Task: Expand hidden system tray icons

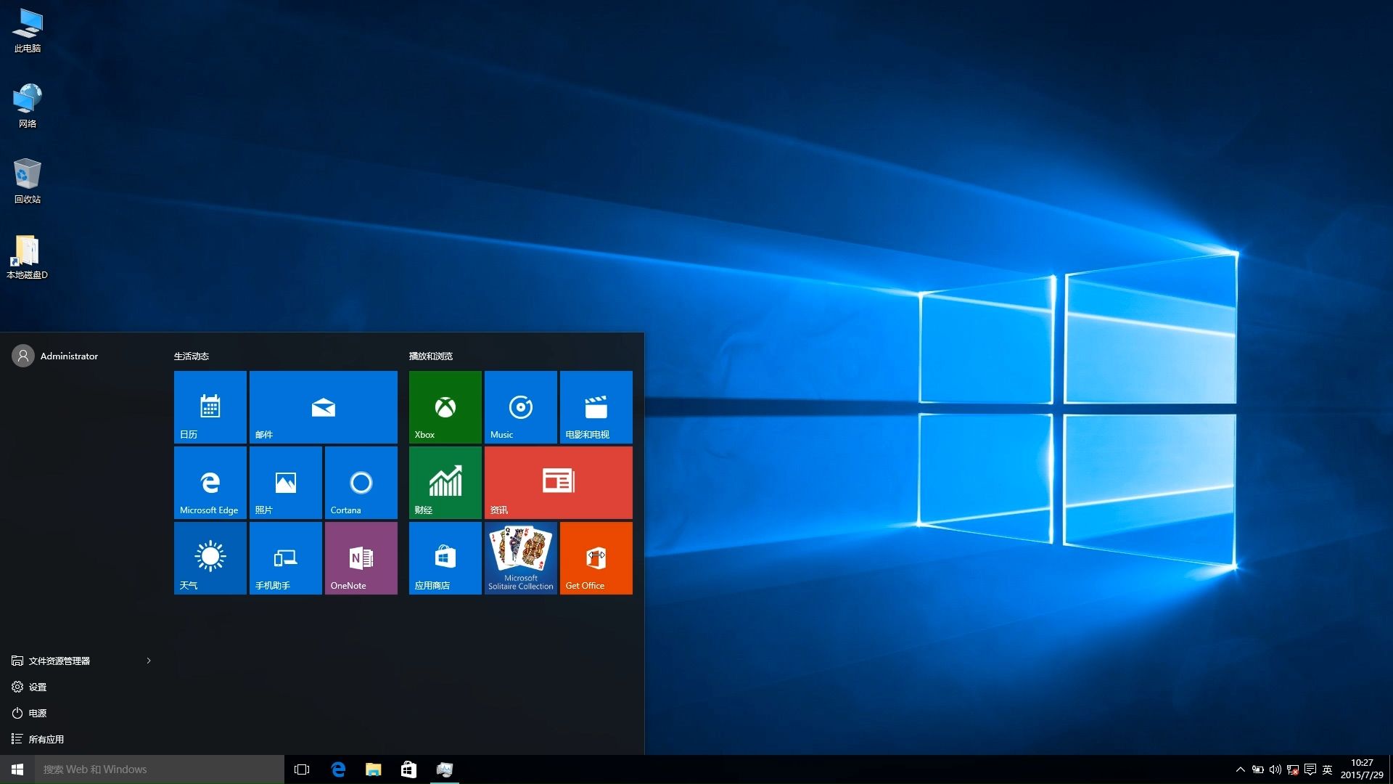Action: (x=1240, y=769)
